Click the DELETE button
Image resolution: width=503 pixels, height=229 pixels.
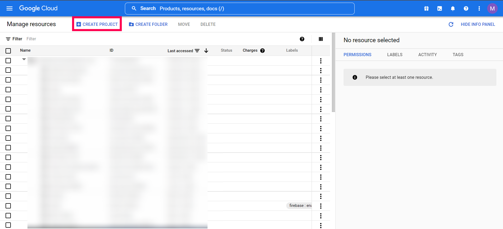point(208,24)
